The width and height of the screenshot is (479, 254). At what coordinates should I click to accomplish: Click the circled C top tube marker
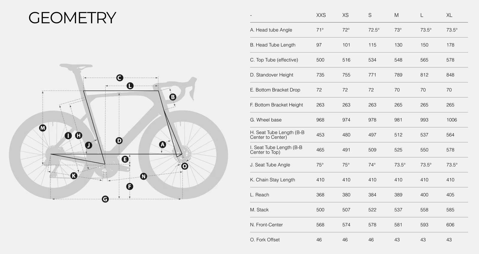tap(119, 78)
